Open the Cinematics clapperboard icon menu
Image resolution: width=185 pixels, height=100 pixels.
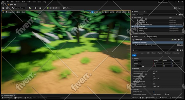pyautogui.click(x=41, y=8)
